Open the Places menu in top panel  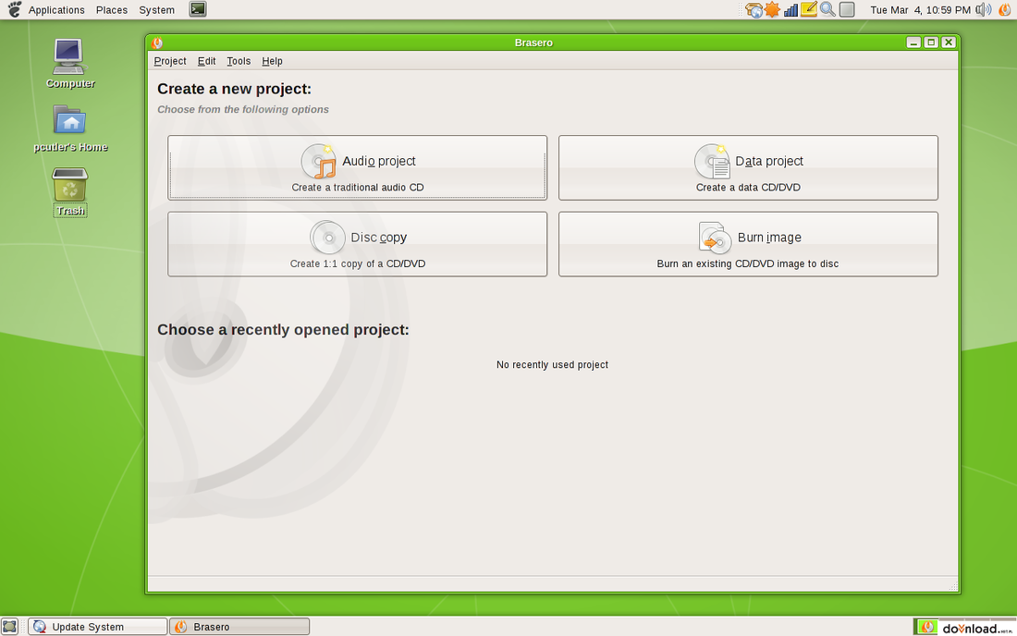[112, 10]
